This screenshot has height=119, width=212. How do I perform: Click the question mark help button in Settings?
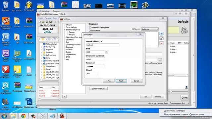coord(64,97)
